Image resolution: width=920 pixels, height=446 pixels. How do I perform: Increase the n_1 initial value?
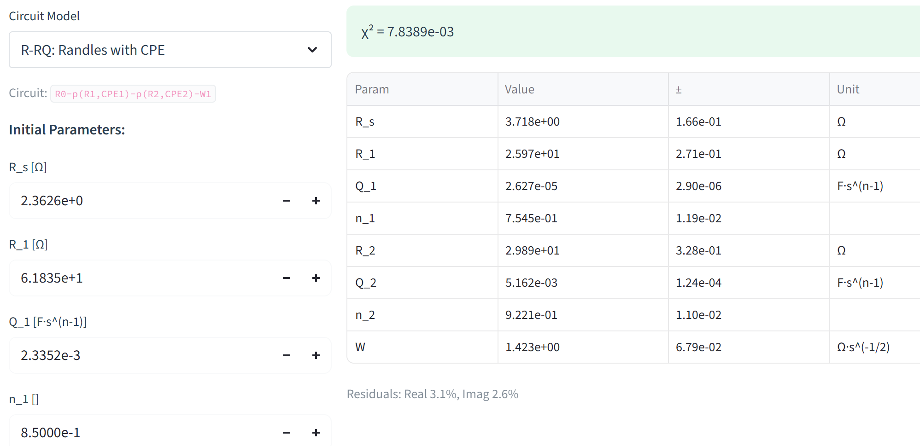click(316, 433)
